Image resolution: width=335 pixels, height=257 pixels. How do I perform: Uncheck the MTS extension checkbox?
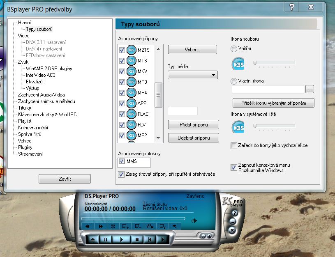(x=122, y=61)
